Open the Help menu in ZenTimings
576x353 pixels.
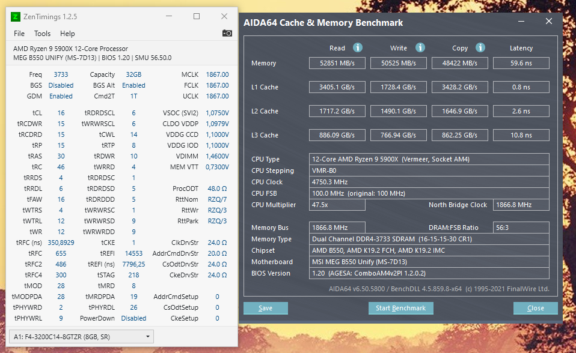pos(67,34)
